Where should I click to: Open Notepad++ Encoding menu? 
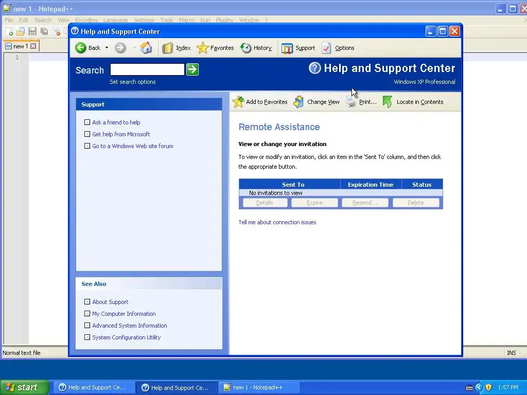click(x=86, y=20)
